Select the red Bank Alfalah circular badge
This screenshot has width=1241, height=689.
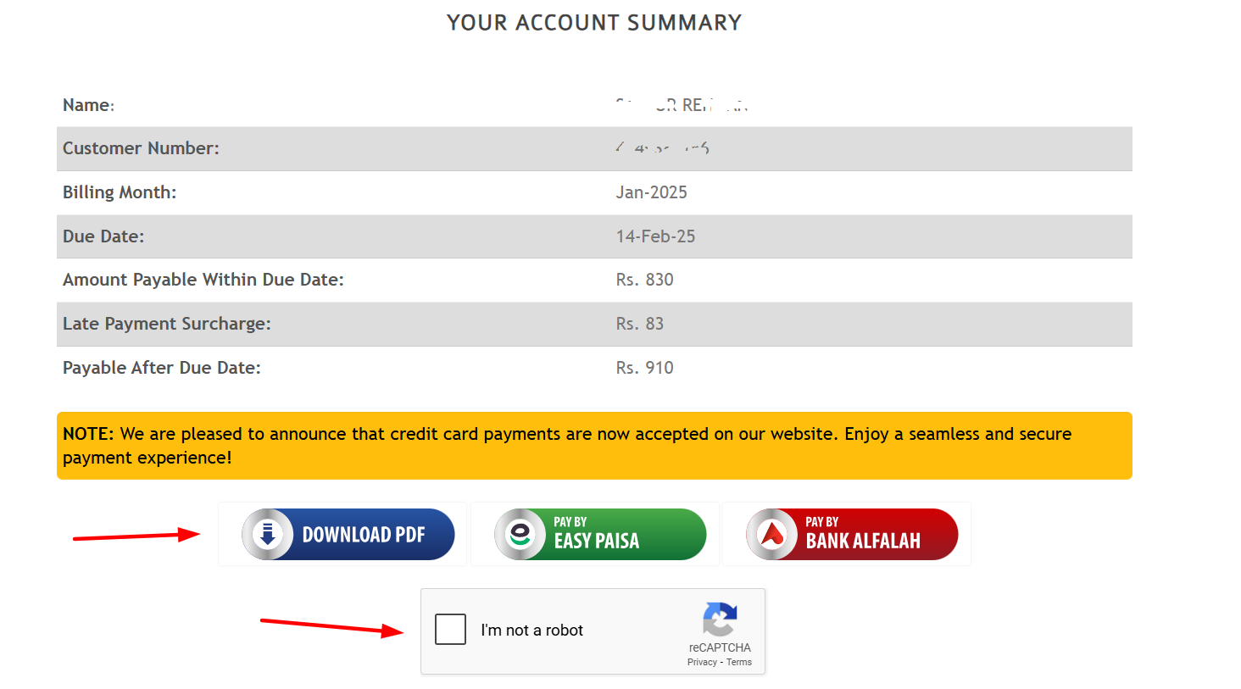tap(771, 533)
